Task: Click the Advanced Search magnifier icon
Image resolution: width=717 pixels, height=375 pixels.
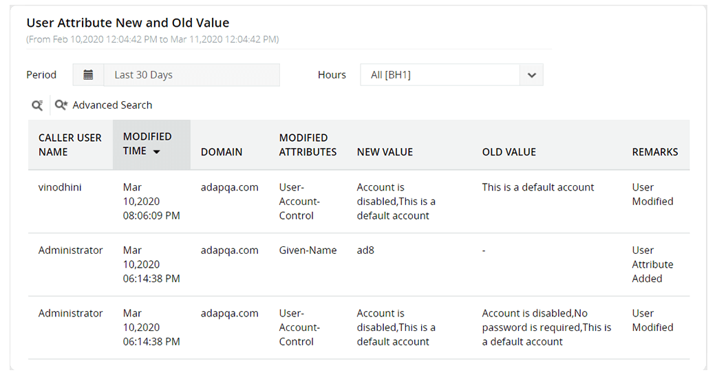Action: pos(61,105)
